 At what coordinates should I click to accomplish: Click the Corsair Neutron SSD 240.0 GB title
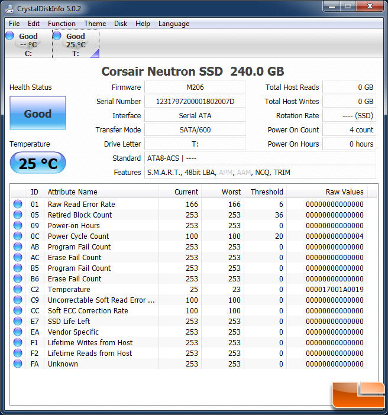[x=193, y=72]
